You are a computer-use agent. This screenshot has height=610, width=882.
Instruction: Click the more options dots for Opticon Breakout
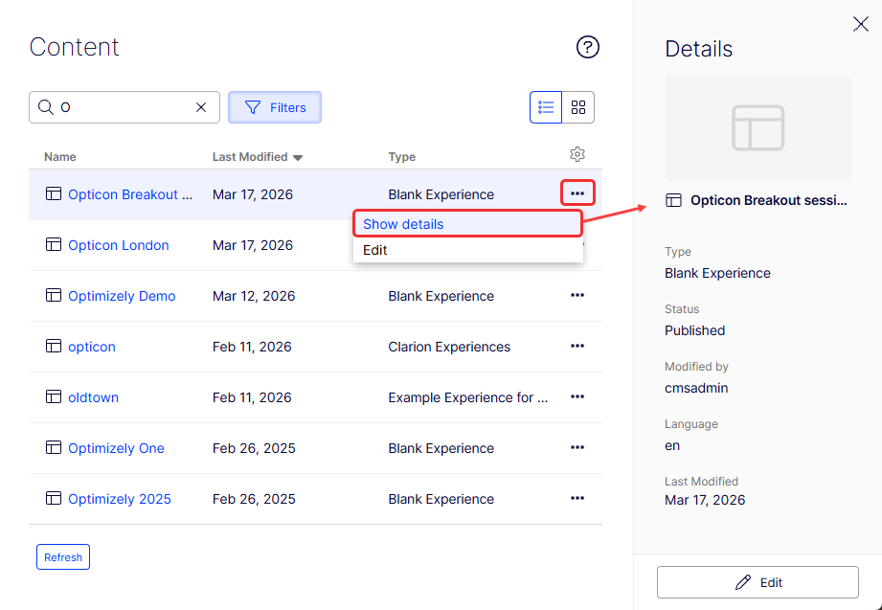coord(577,193)
